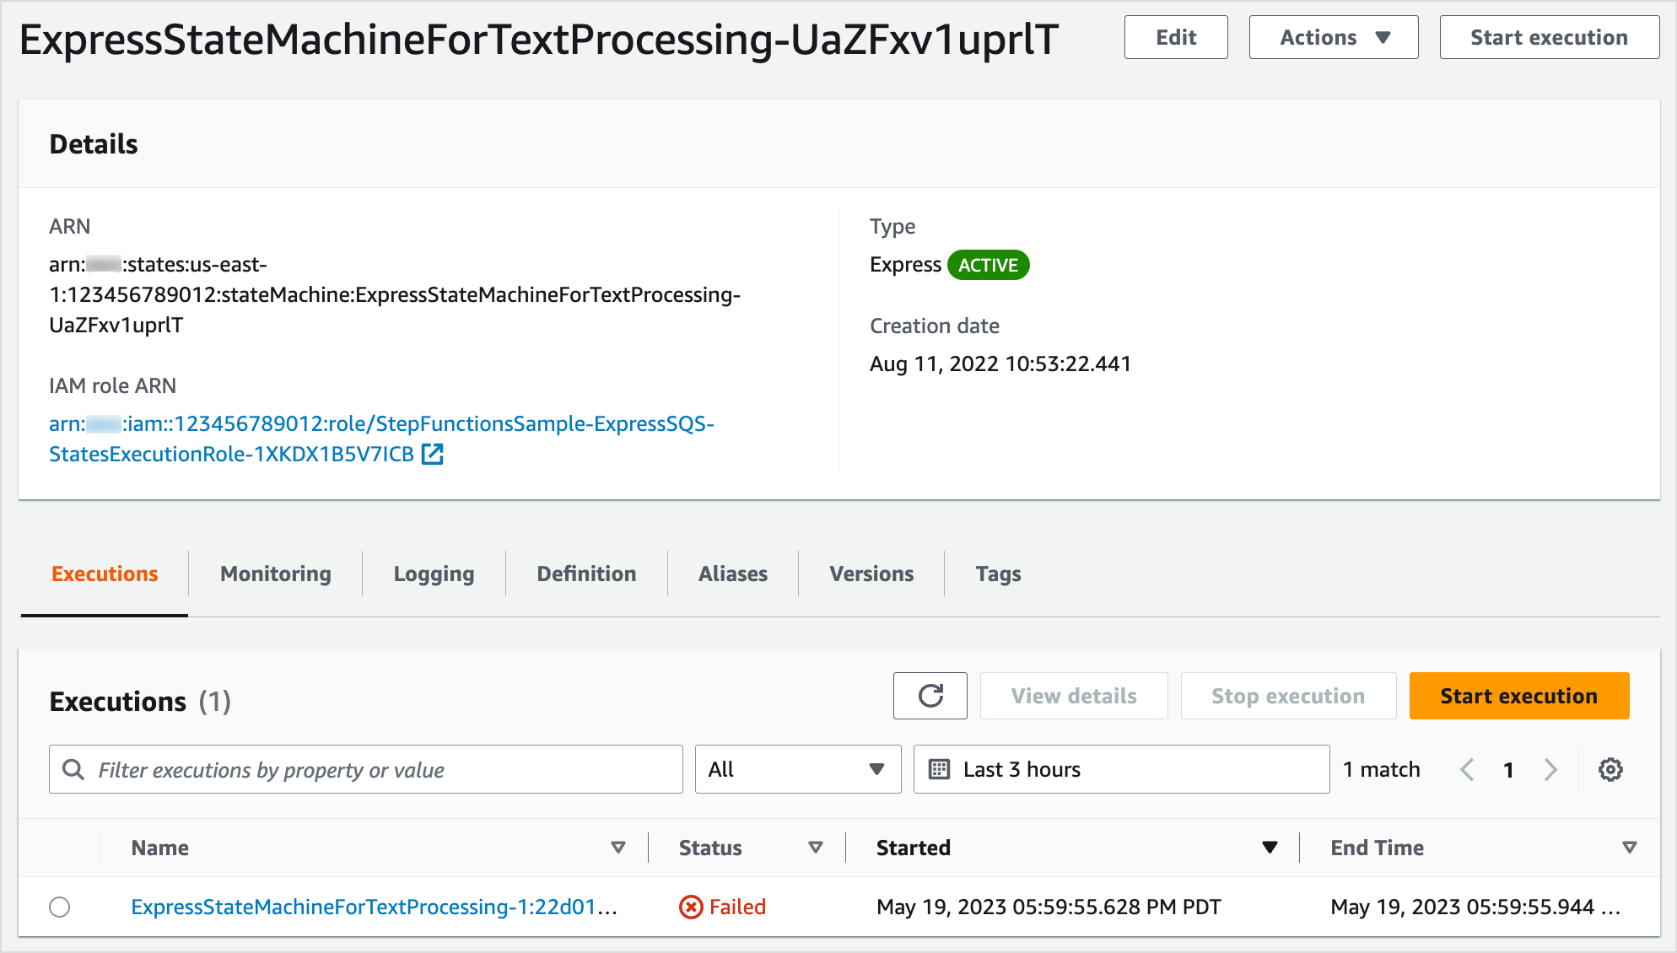The width and height of the screenshot is (1677, 953).
Task: Click the Failed status text
Action: pyautogui.click(x=737, y=907)
